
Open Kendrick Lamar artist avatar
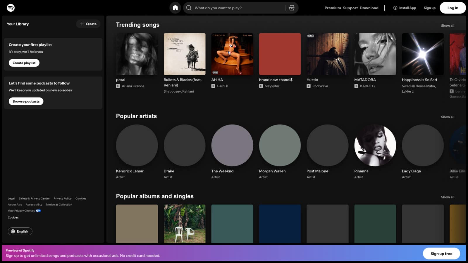coord(137,146)
